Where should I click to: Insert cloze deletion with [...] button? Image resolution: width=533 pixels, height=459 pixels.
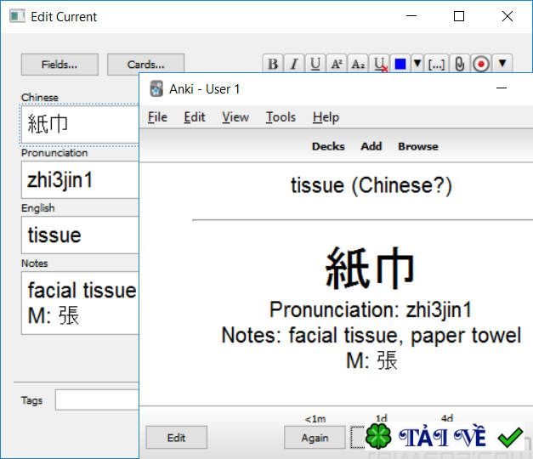tap(436, 64)
